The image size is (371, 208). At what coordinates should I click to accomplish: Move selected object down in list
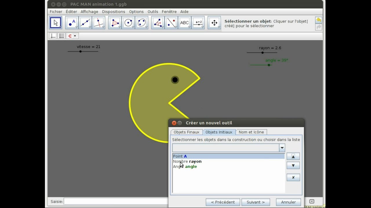[x=293, y=166]
